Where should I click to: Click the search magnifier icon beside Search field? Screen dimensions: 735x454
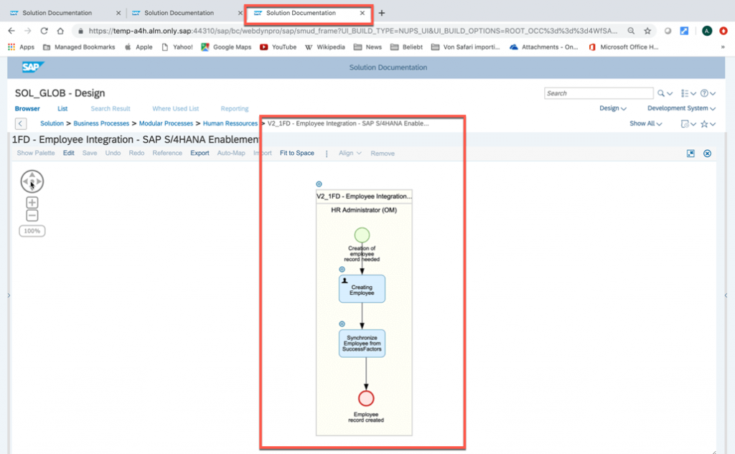pos(661,93)
